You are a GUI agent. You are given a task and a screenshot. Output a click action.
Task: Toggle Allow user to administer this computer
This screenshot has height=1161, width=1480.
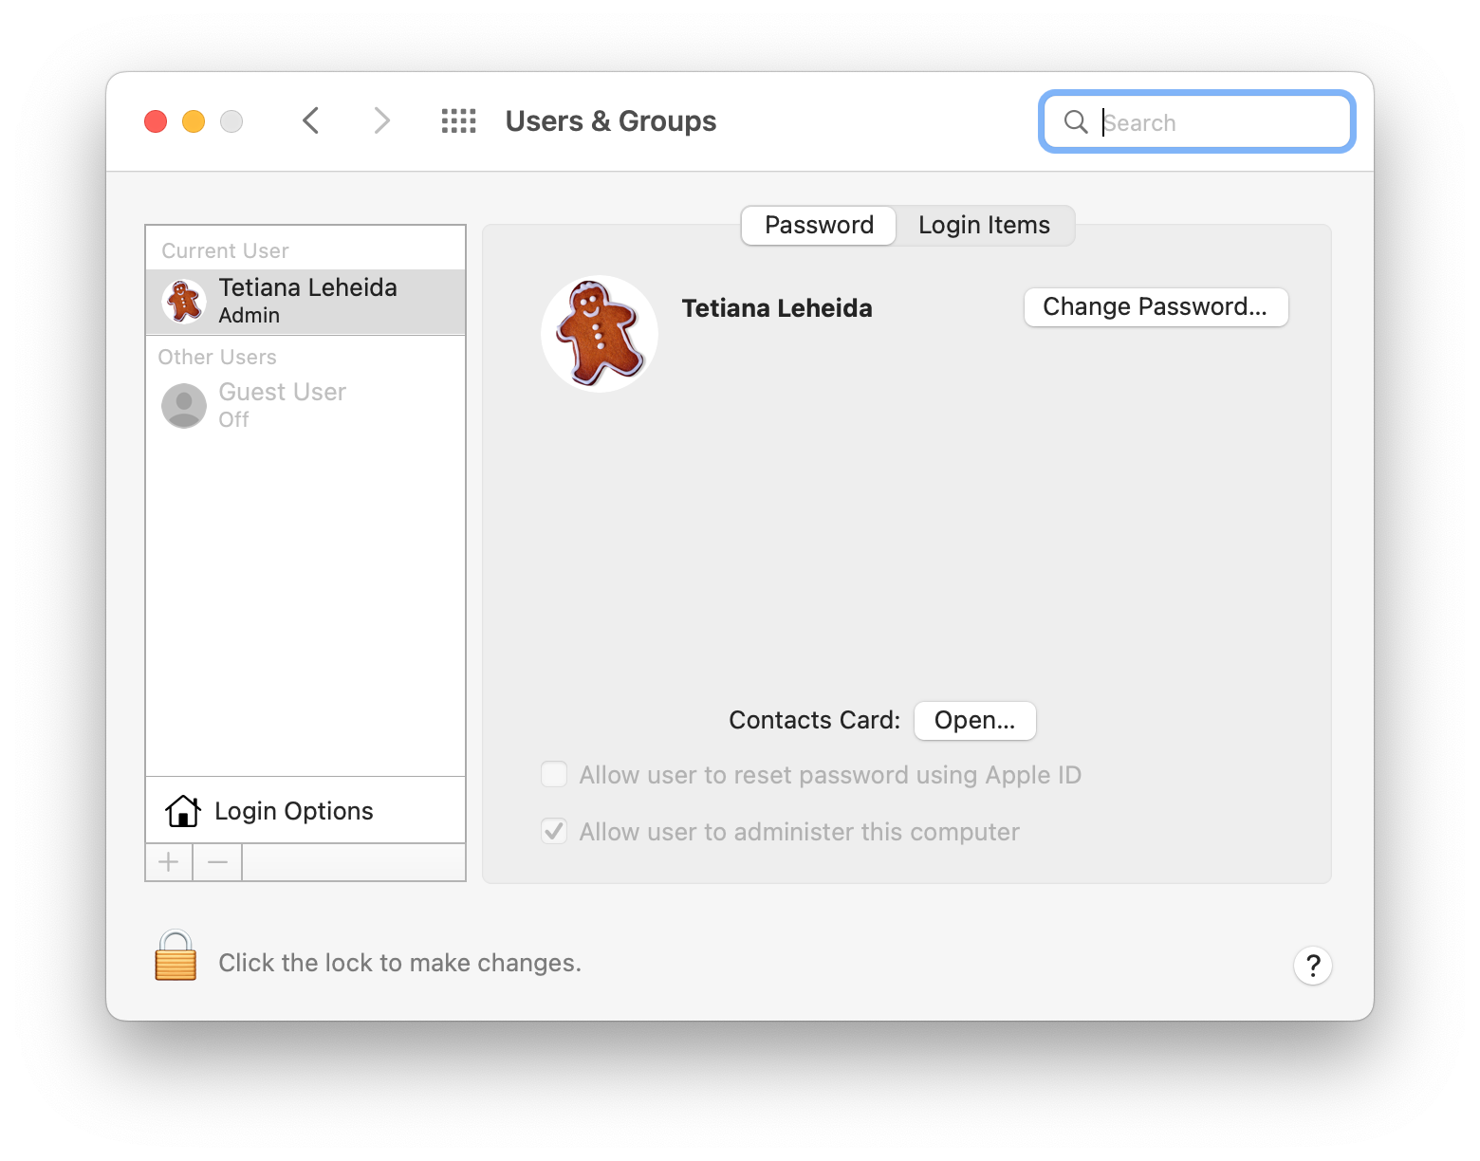click(554, 832)
